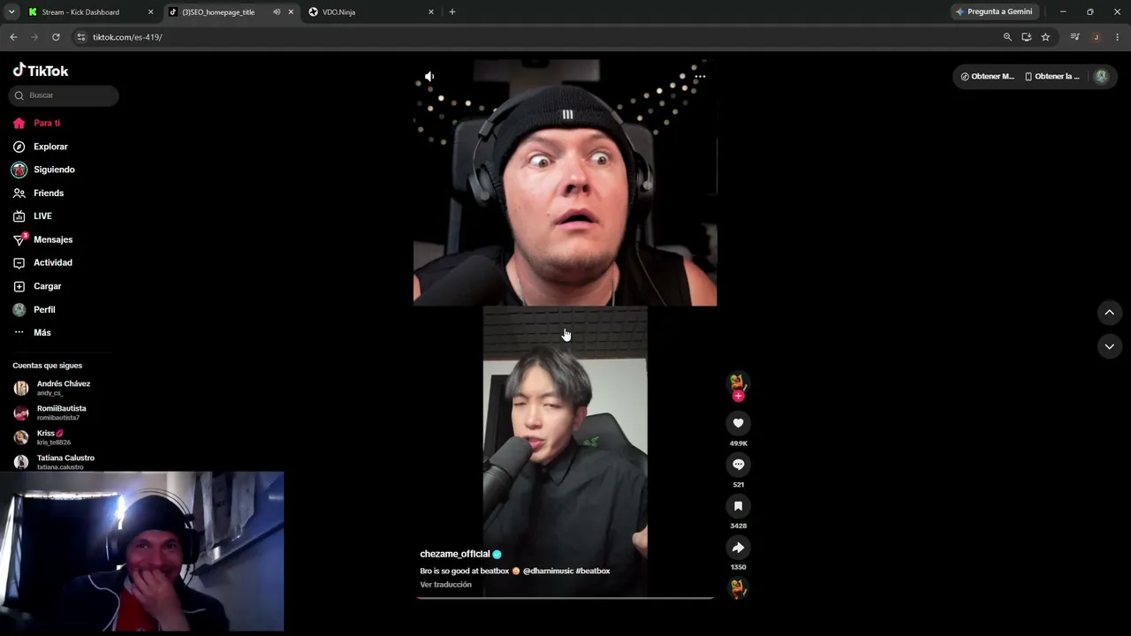The image size is (1131, 636).
Task: Follow creator with the red plus badge
Action: 738,396
